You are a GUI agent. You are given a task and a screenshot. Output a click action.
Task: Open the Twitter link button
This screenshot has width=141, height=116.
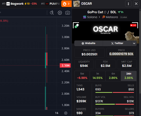(x=117, y=43)
